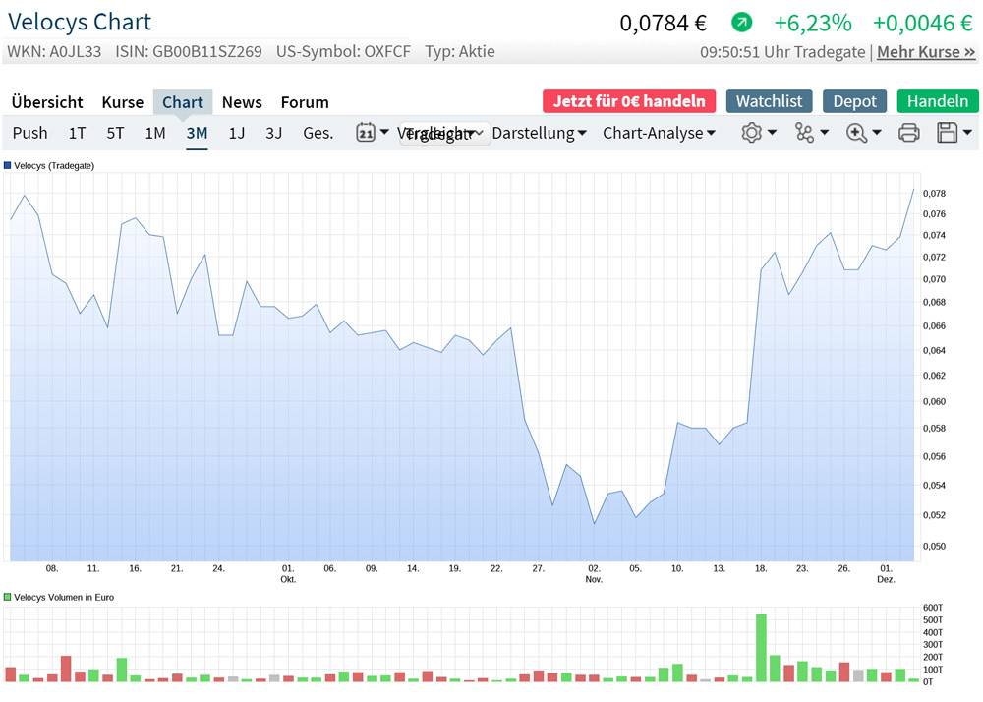
Task: Open the News tab
Action: pyautogui.click(x=242, y=102)
